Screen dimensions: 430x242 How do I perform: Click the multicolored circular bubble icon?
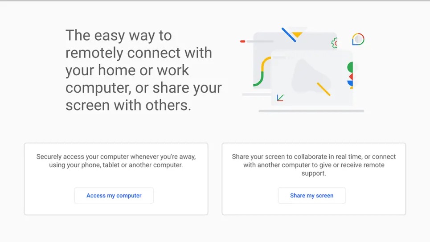358,39
